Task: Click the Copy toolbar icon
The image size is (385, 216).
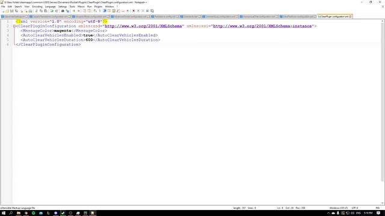Action: coord(41,11)
